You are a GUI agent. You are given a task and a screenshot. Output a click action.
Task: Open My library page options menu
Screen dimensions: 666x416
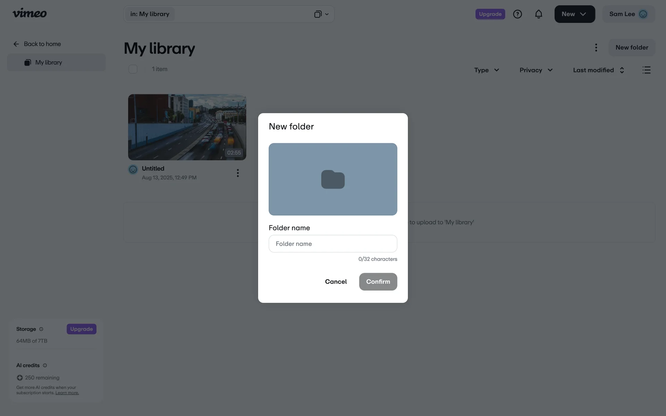(x=596, y=47)
